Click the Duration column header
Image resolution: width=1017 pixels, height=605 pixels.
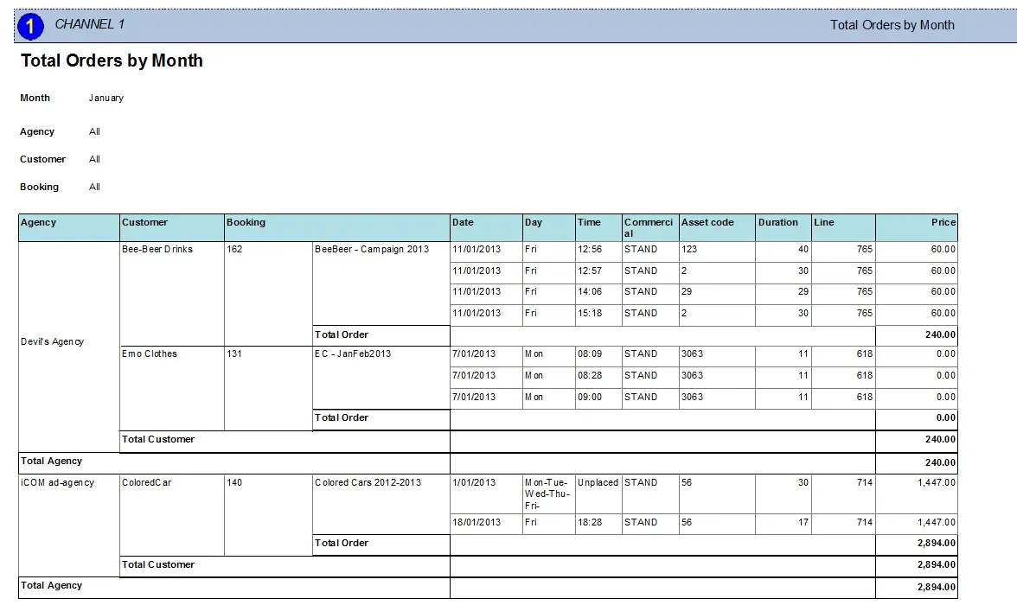click(778, 223)
